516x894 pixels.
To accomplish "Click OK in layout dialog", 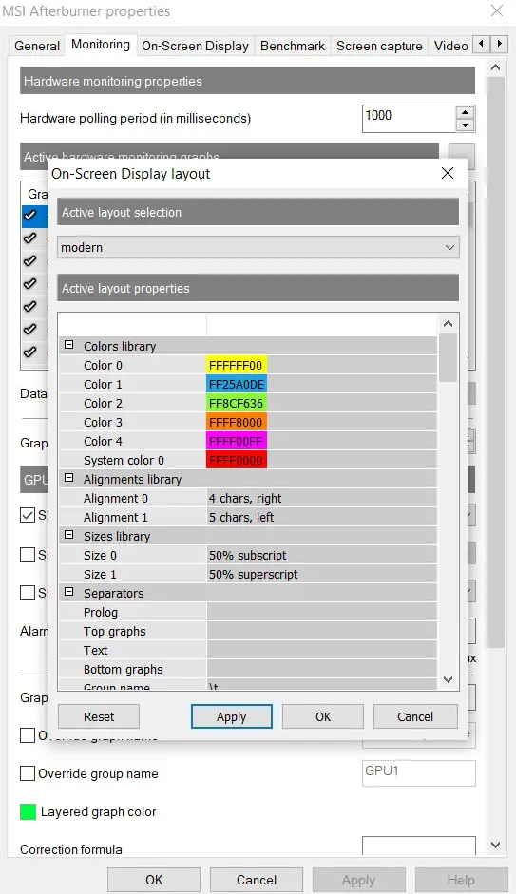I will point(323,716).
